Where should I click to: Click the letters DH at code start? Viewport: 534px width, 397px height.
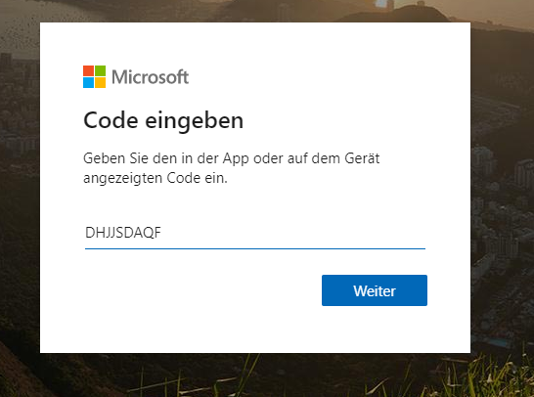[x=95, y=233]
